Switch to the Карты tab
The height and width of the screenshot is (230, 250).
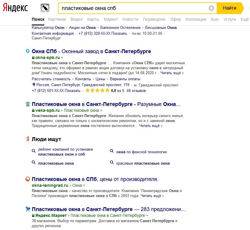coord(93,19)
